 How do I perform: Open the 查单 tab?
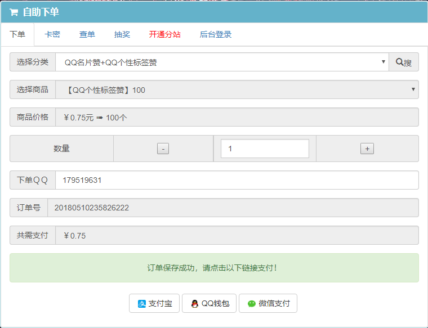pos(87,34)
